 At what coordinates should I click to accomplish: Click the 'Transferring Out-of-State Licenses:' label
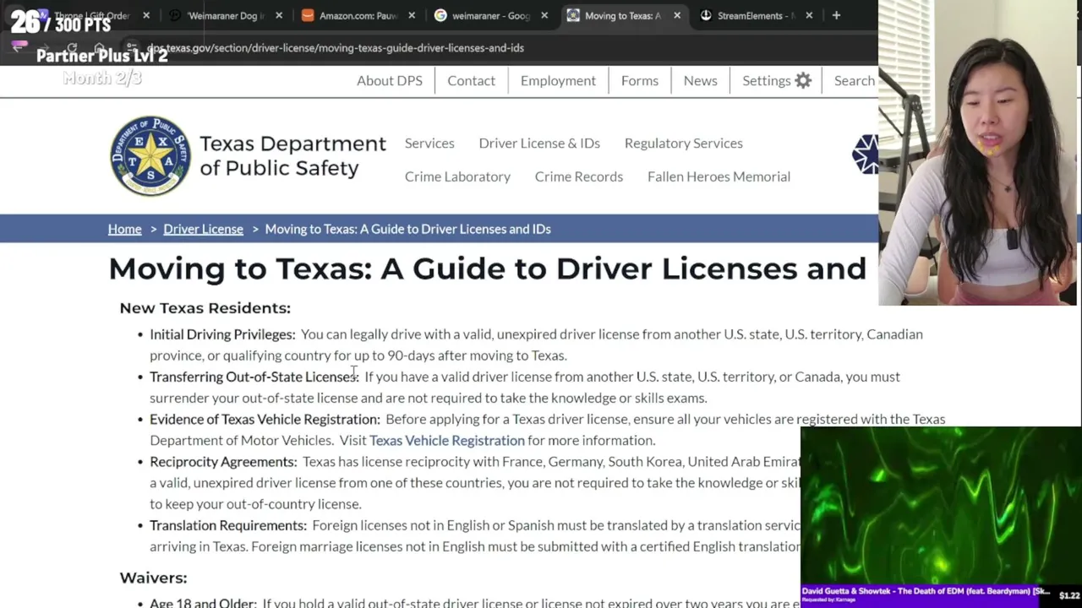coord(254,377)
